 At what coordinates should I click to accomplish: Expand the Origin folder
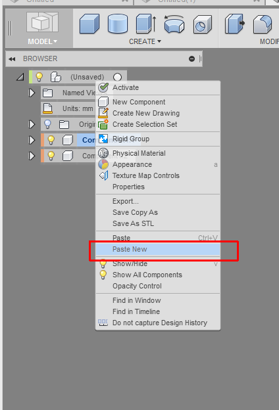[32, 124]
